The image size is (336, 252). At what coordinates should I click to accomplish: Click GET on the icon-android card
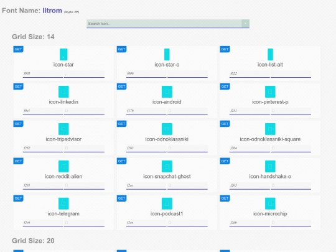click(121, 86)
